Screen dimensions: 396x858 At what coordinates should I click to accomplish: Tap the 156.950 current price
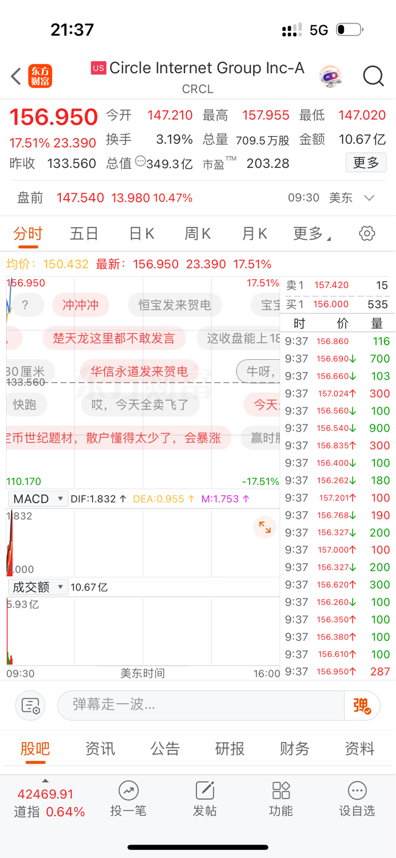[x=54, y=117]
